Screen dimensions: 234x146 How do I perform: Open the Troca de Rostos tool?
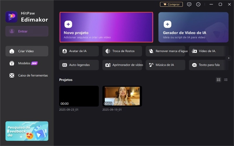point(122,51)
